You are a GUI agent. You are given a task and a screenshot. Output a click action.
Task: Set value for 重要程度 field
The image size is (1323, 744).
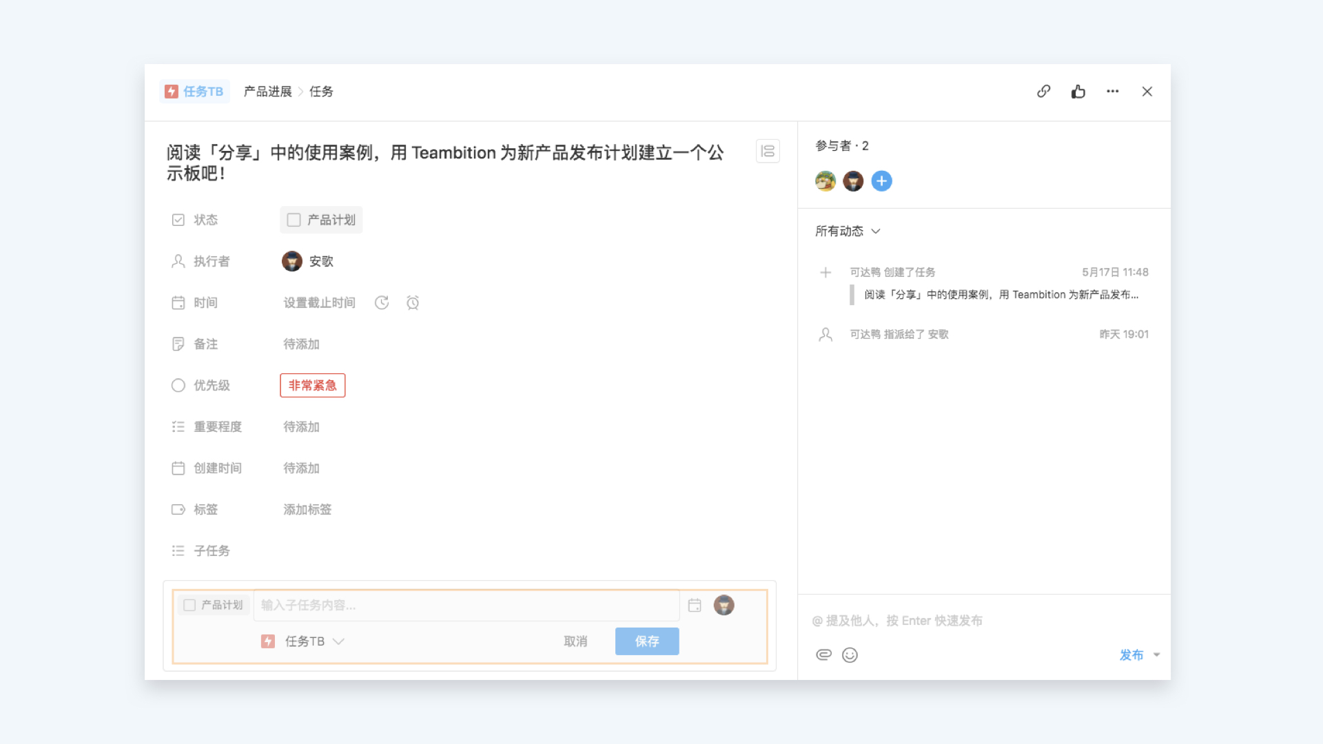[301, 426]
